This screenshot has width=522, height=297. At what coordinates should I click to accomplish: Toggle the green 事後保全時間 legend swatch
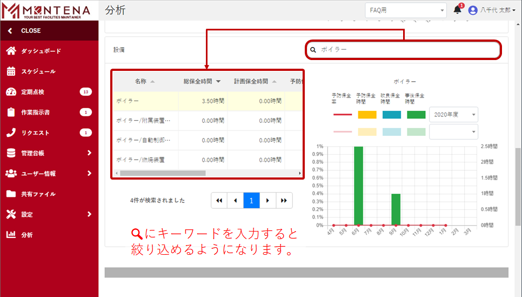416,115
